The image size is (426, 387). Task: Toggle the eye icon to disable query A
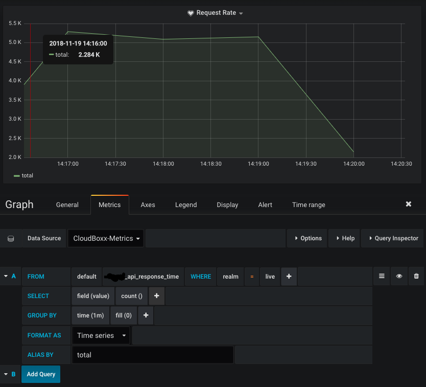[x=399, y=276]
